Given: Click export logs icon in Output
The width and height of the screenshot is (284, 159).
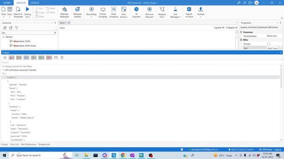Looking at the screenshot, I should click(x=56, y=58).
